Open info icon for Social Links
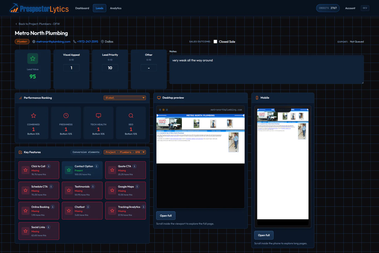Viewport: 379px width, 253px height. (x=48, y=227)
